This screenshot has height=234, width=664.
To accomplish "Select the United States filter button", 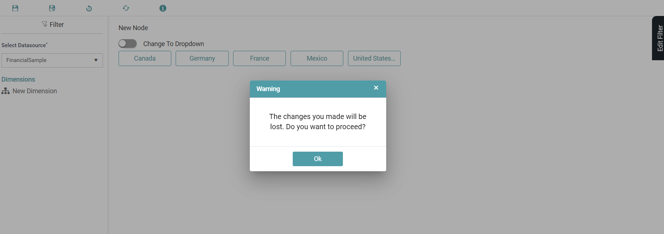I will [374, 58].
